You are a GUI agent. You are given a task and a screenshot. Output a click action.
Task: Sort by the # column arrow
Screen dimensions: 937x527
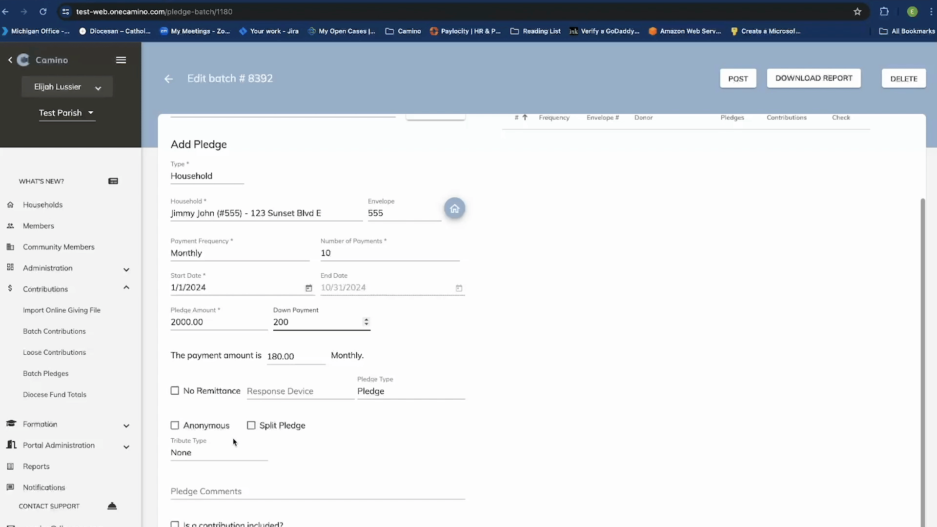(525, 117)
